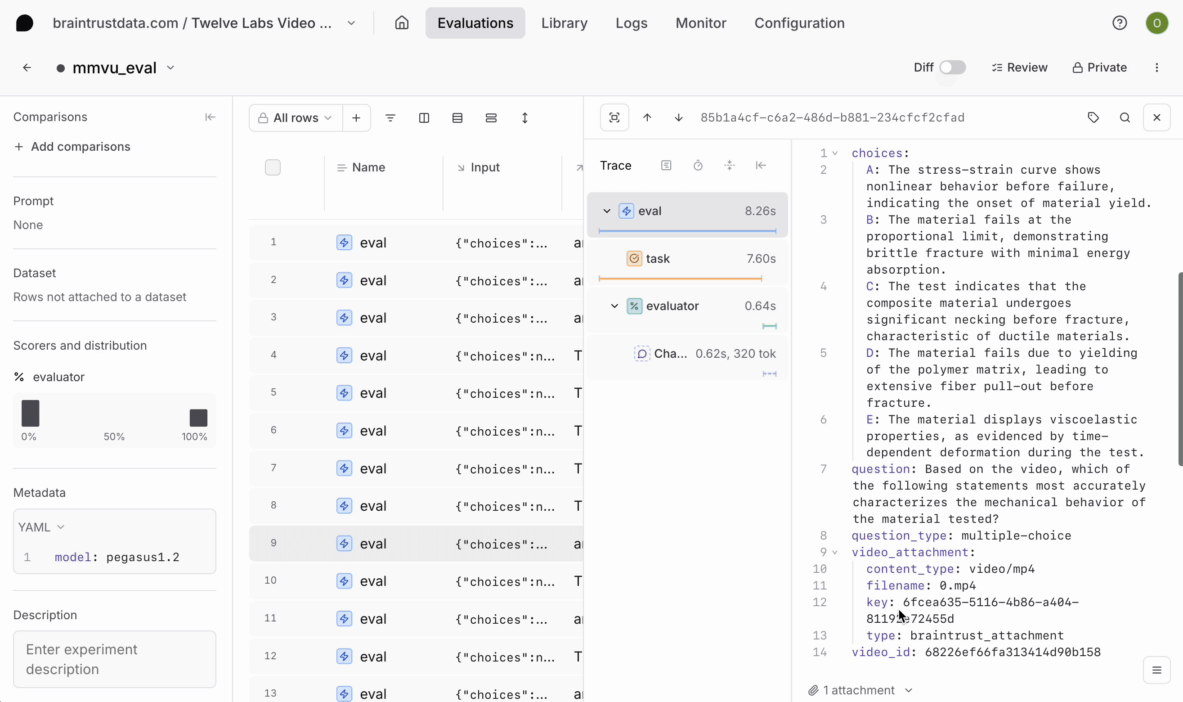Click the 100% evaluator distribution bar
This screenshot has width=1183, height=702.
pyautogui.click(x=198, y=418)
